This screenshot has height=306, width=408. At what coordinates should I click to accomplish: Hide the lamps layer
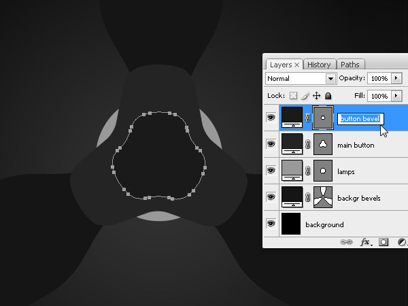pyautogui.click(x=271, y=171)
